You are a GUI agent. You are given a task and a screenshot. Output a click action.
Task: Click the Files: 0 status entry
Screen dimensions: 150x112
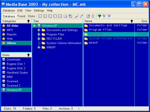[47, 108]
